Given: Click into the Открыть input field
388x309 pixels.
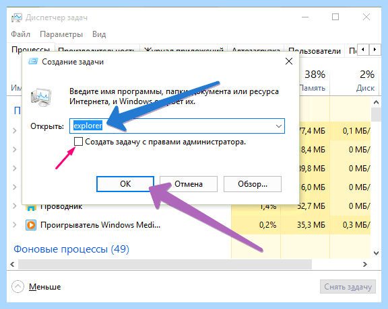Looking at the screenshot, I should click(x=177, y=126).
